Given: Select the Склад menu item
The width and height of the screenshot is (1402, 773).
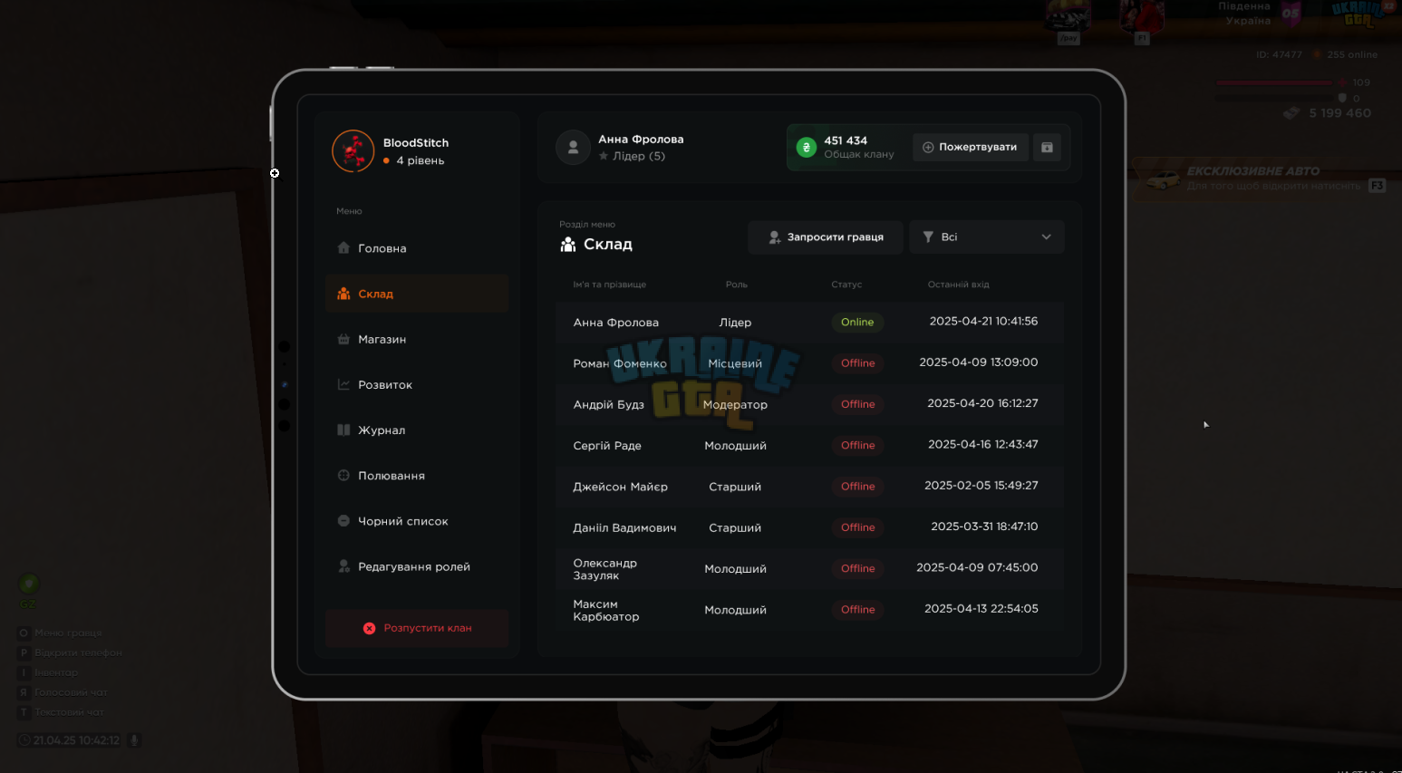Looking at the screenshot, I should tap(417, 294).
